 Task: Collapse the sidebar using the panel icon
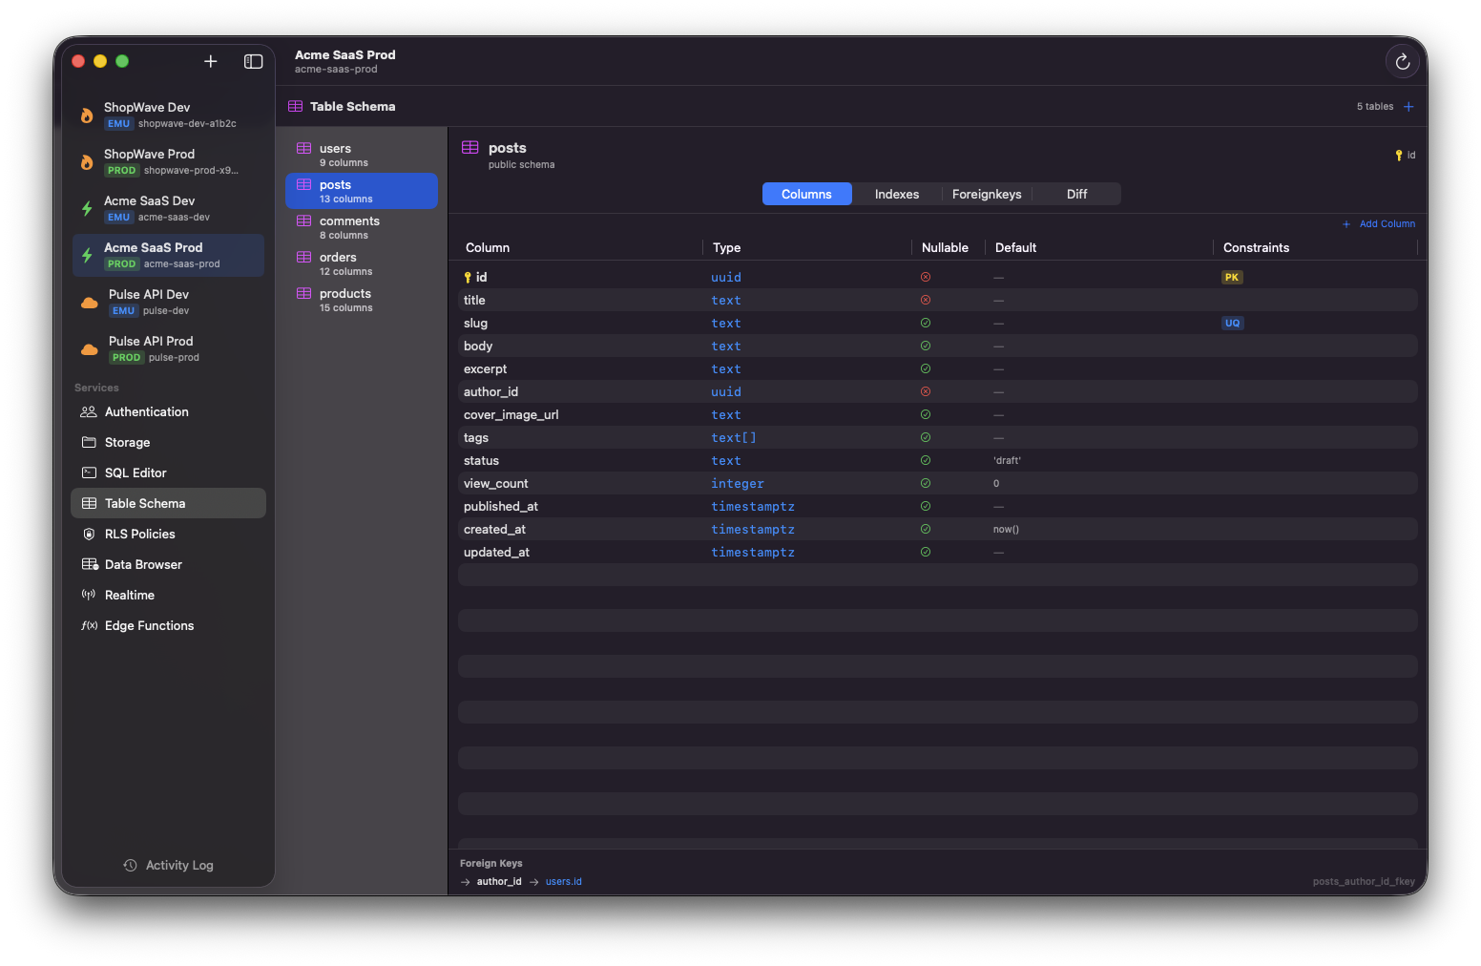(253, 61)
